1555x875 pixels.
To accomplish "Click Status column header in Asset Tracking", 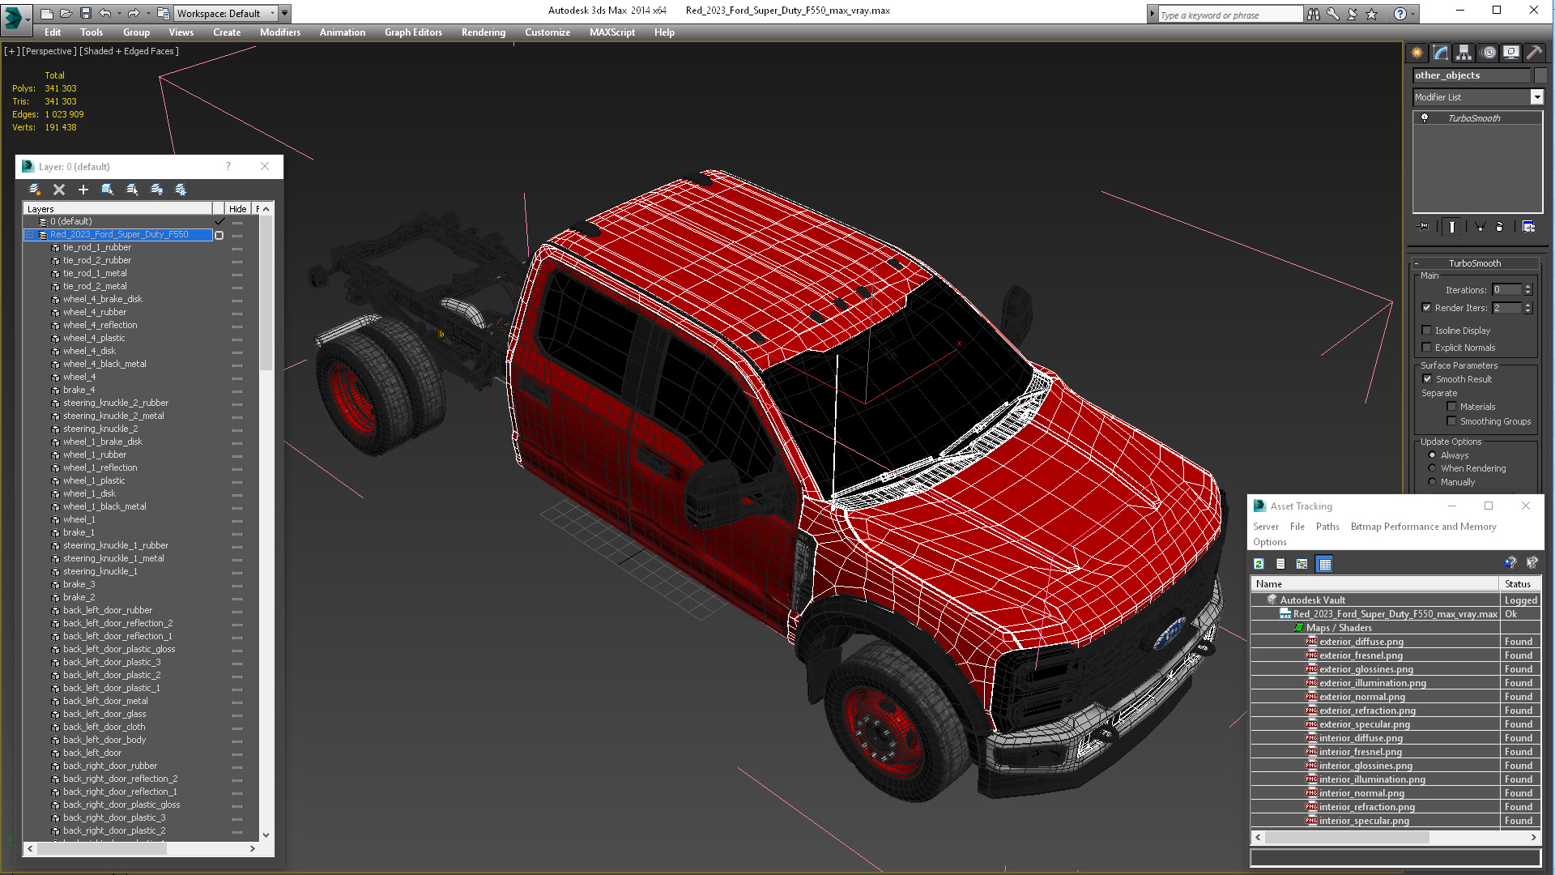I will (1519, 584).
